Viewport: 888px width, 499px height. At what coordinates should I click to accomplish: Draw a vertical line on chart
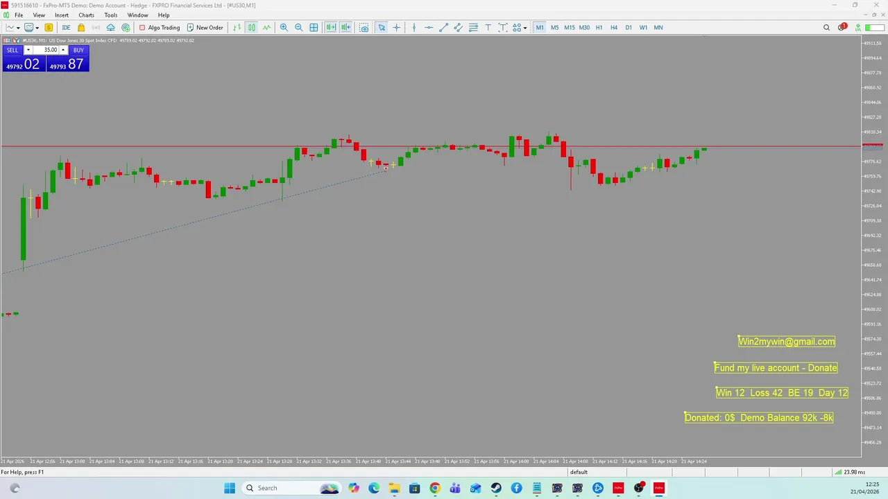coord(414,28)
